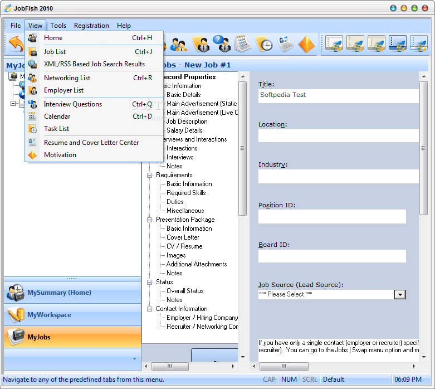Click the orange Back arrow toolbar icon
The height and width of the screenshot is (389, 435).
(16, 43)
